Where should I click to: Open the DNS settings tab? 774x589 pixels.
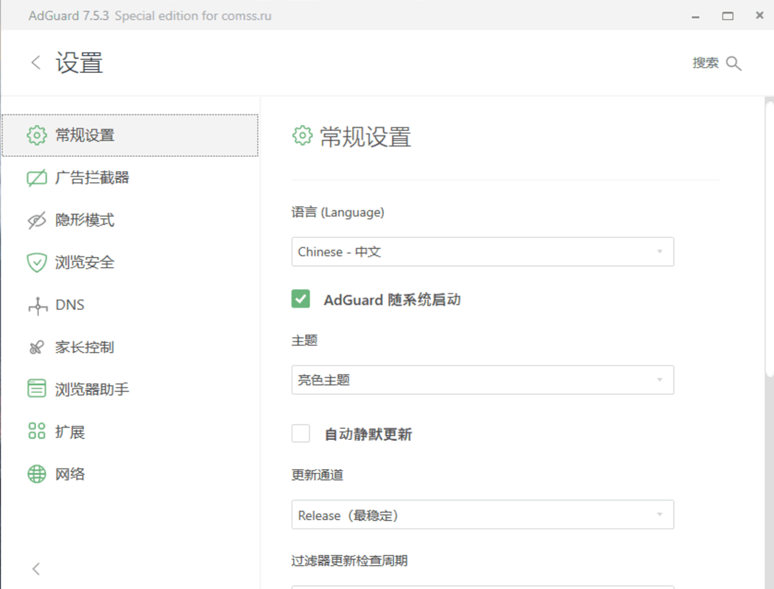(x=130, y=305)
